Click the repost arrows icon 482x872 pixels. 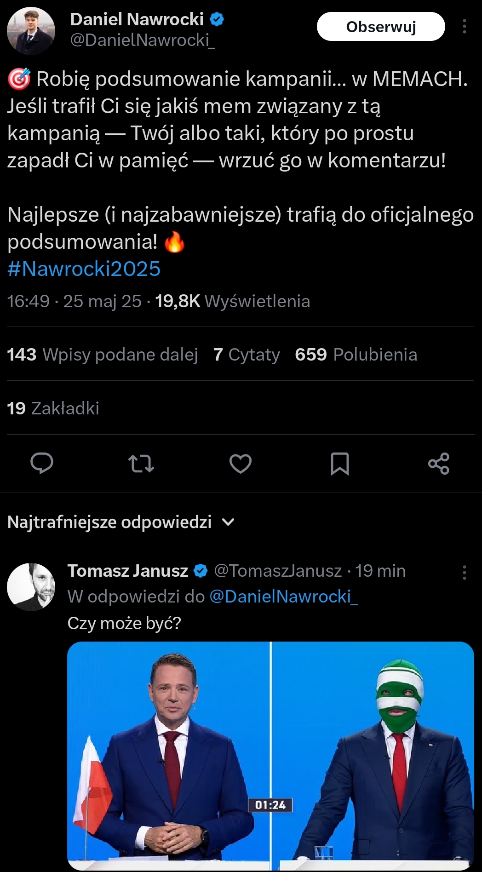141,464
